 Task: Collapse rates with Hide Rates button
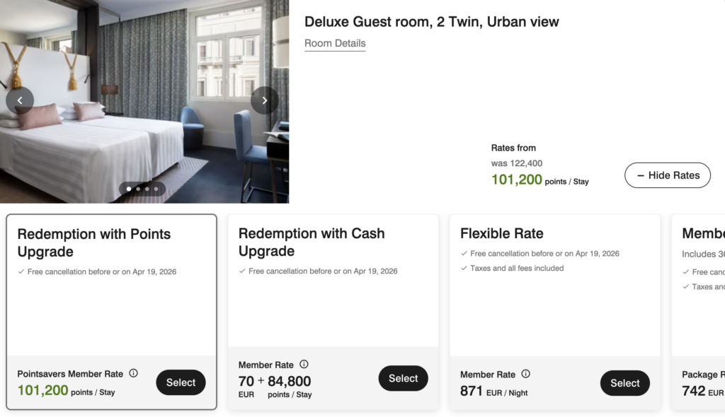(667, 175)
